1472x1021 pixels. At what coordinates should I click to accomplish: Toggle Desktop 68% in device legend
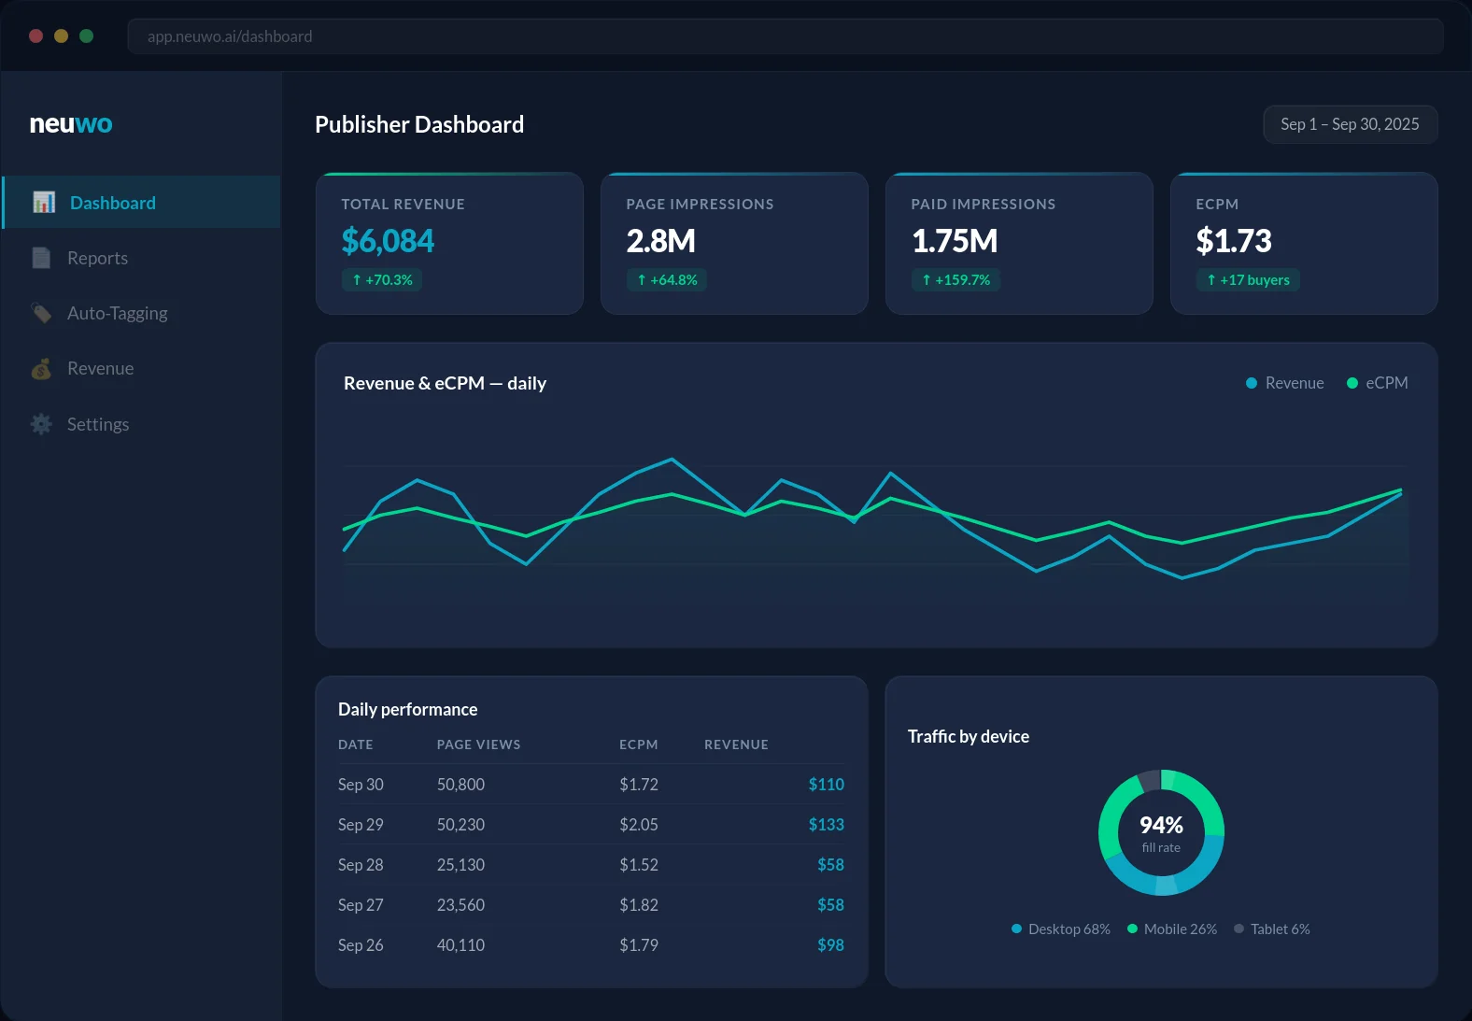coord(1061,929)
